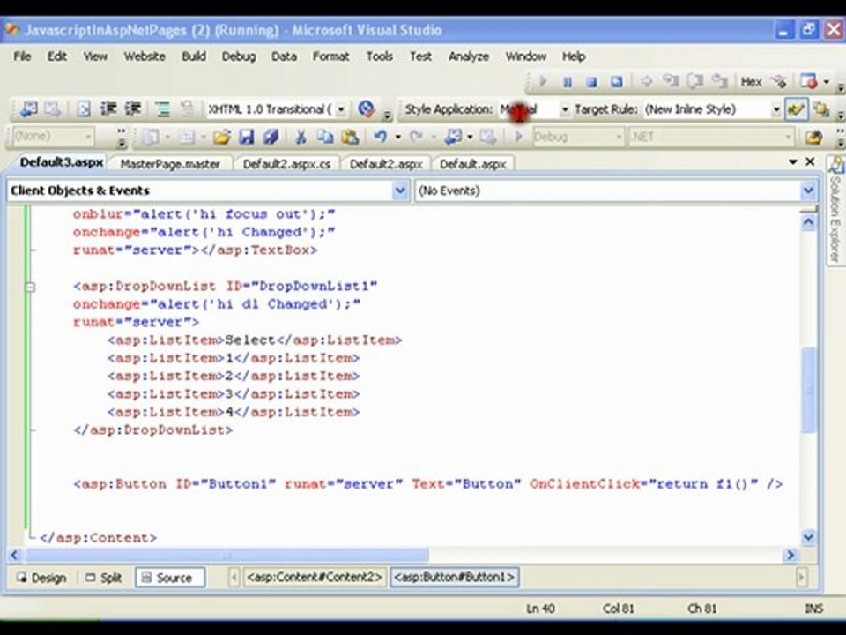This screenshot has height=635, width=846.
Task: Select the asp:Content#Content2 breadcrumb tag
Action: [315, 577]
